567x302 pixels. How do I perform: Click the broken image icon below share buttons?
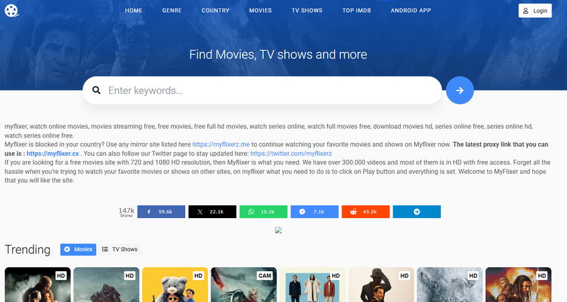pos(278,230)
